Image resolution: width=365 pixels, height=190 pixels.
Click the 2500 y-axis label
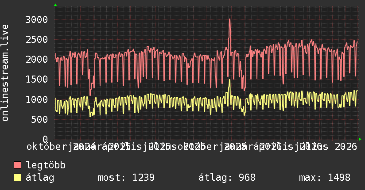pos(37,39)
